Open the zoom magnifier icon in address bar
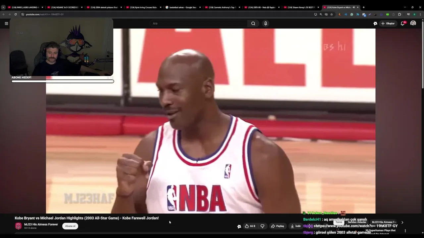The height and width of the screenshot is (238, 424). point(321,14)
